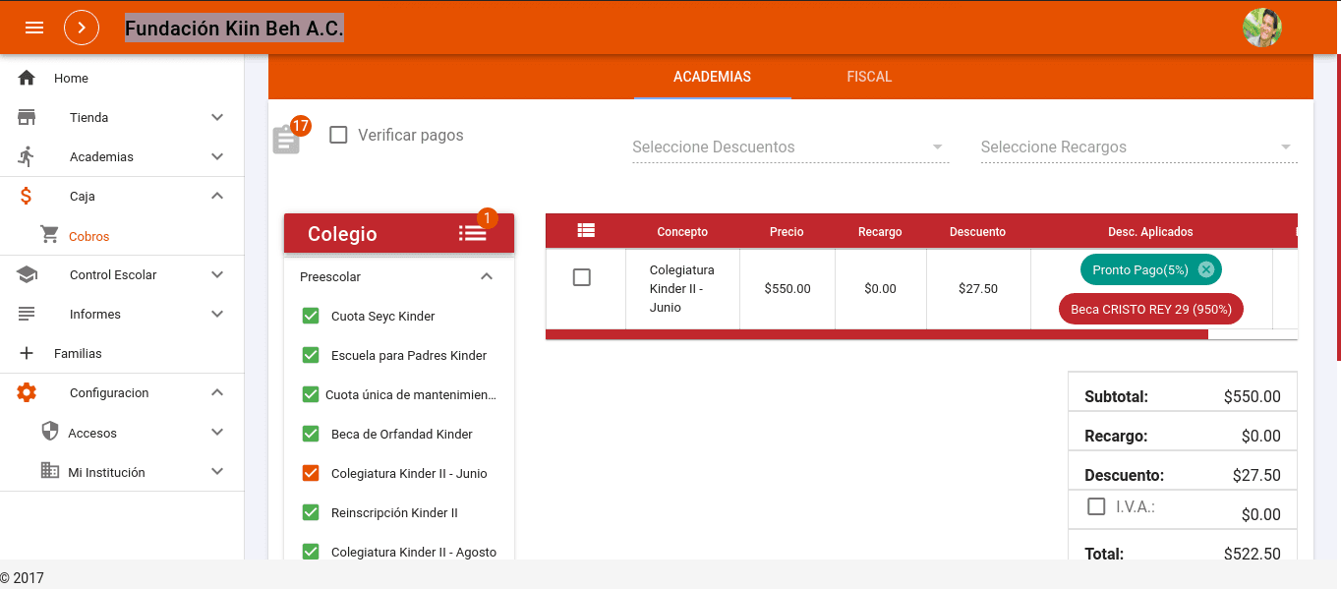Expand the Informes chevron

217,314
